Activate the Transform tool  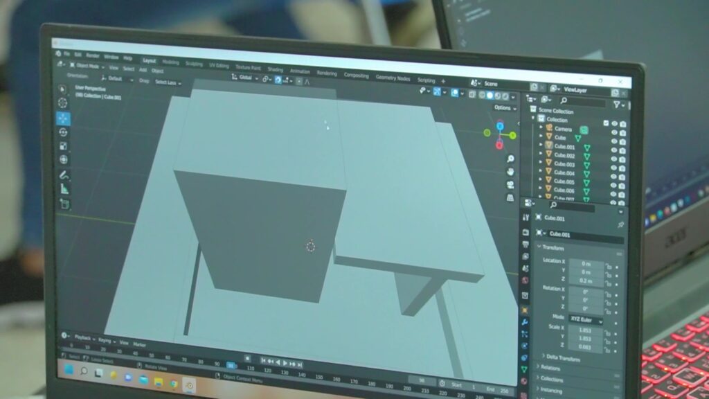(63, 159)
